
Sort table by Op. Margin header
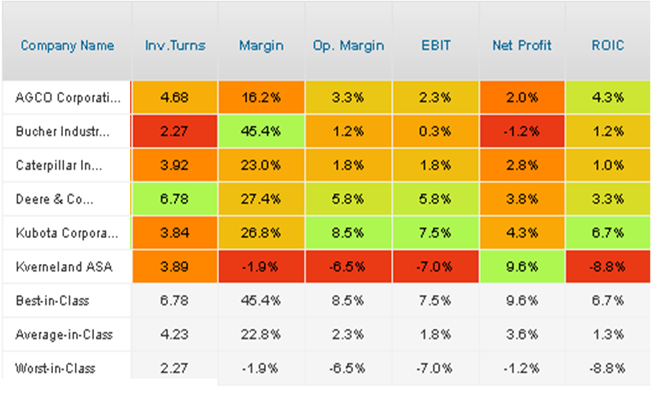348,45
